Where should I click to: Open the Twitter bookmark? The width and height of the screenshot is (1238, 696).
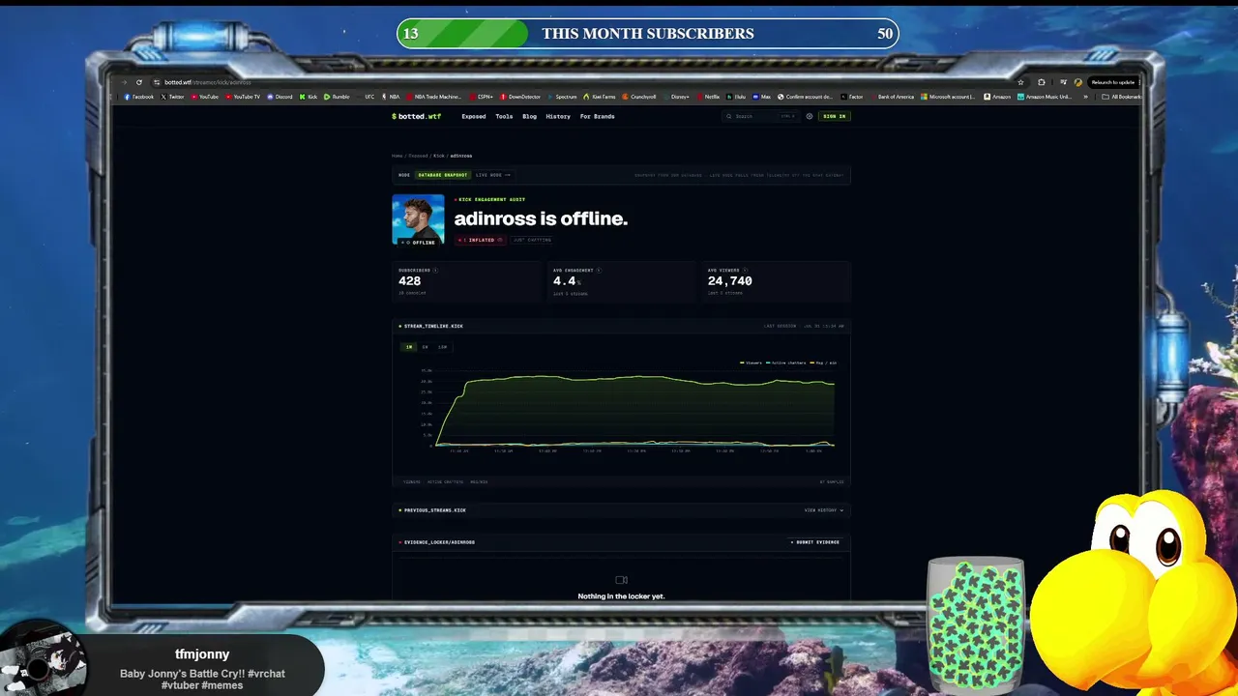172,97
